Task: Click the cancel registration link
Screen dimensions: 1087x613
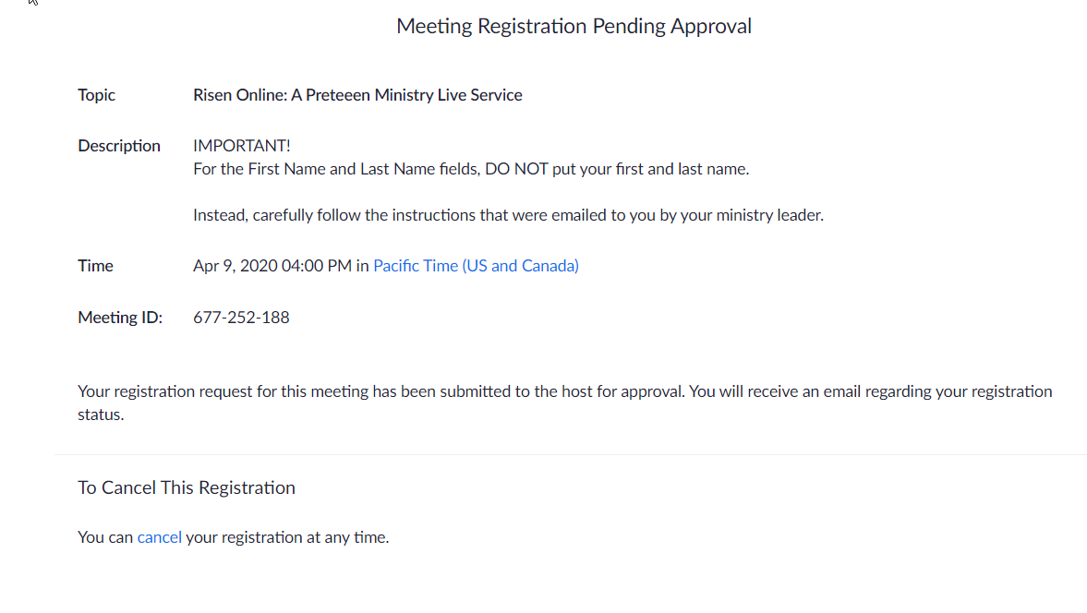Action: click(x=160, y=537)
